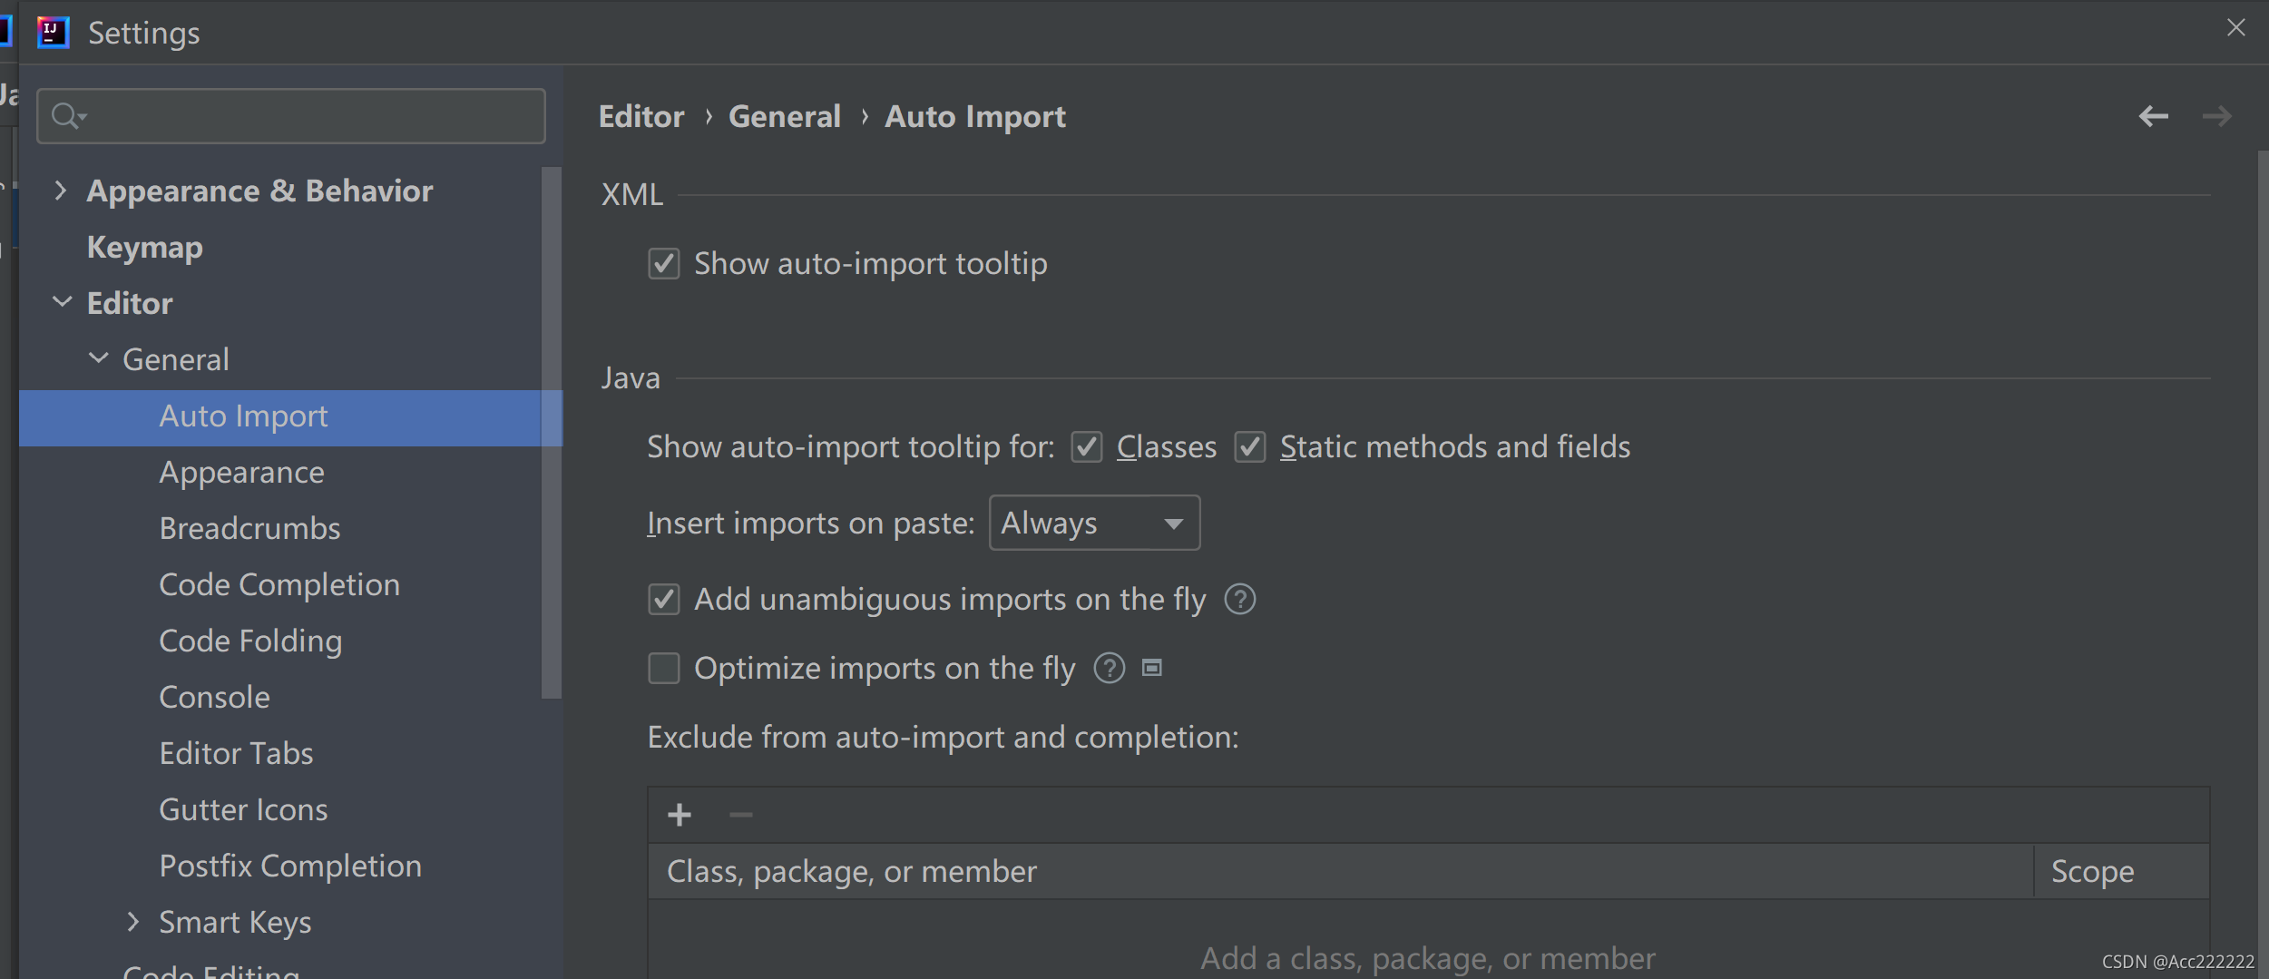Viewport: 2269px width, 979px height.
Task: Uncheck XML Show auto-import tooltip
Action: [x=663, y=264]
